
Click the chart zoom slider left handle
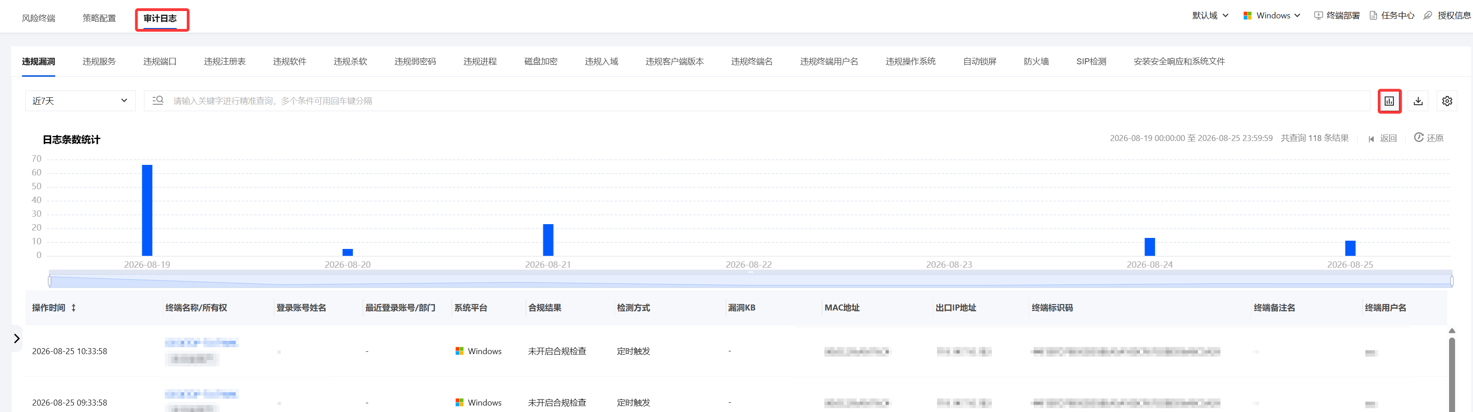[x=50, y=281]
